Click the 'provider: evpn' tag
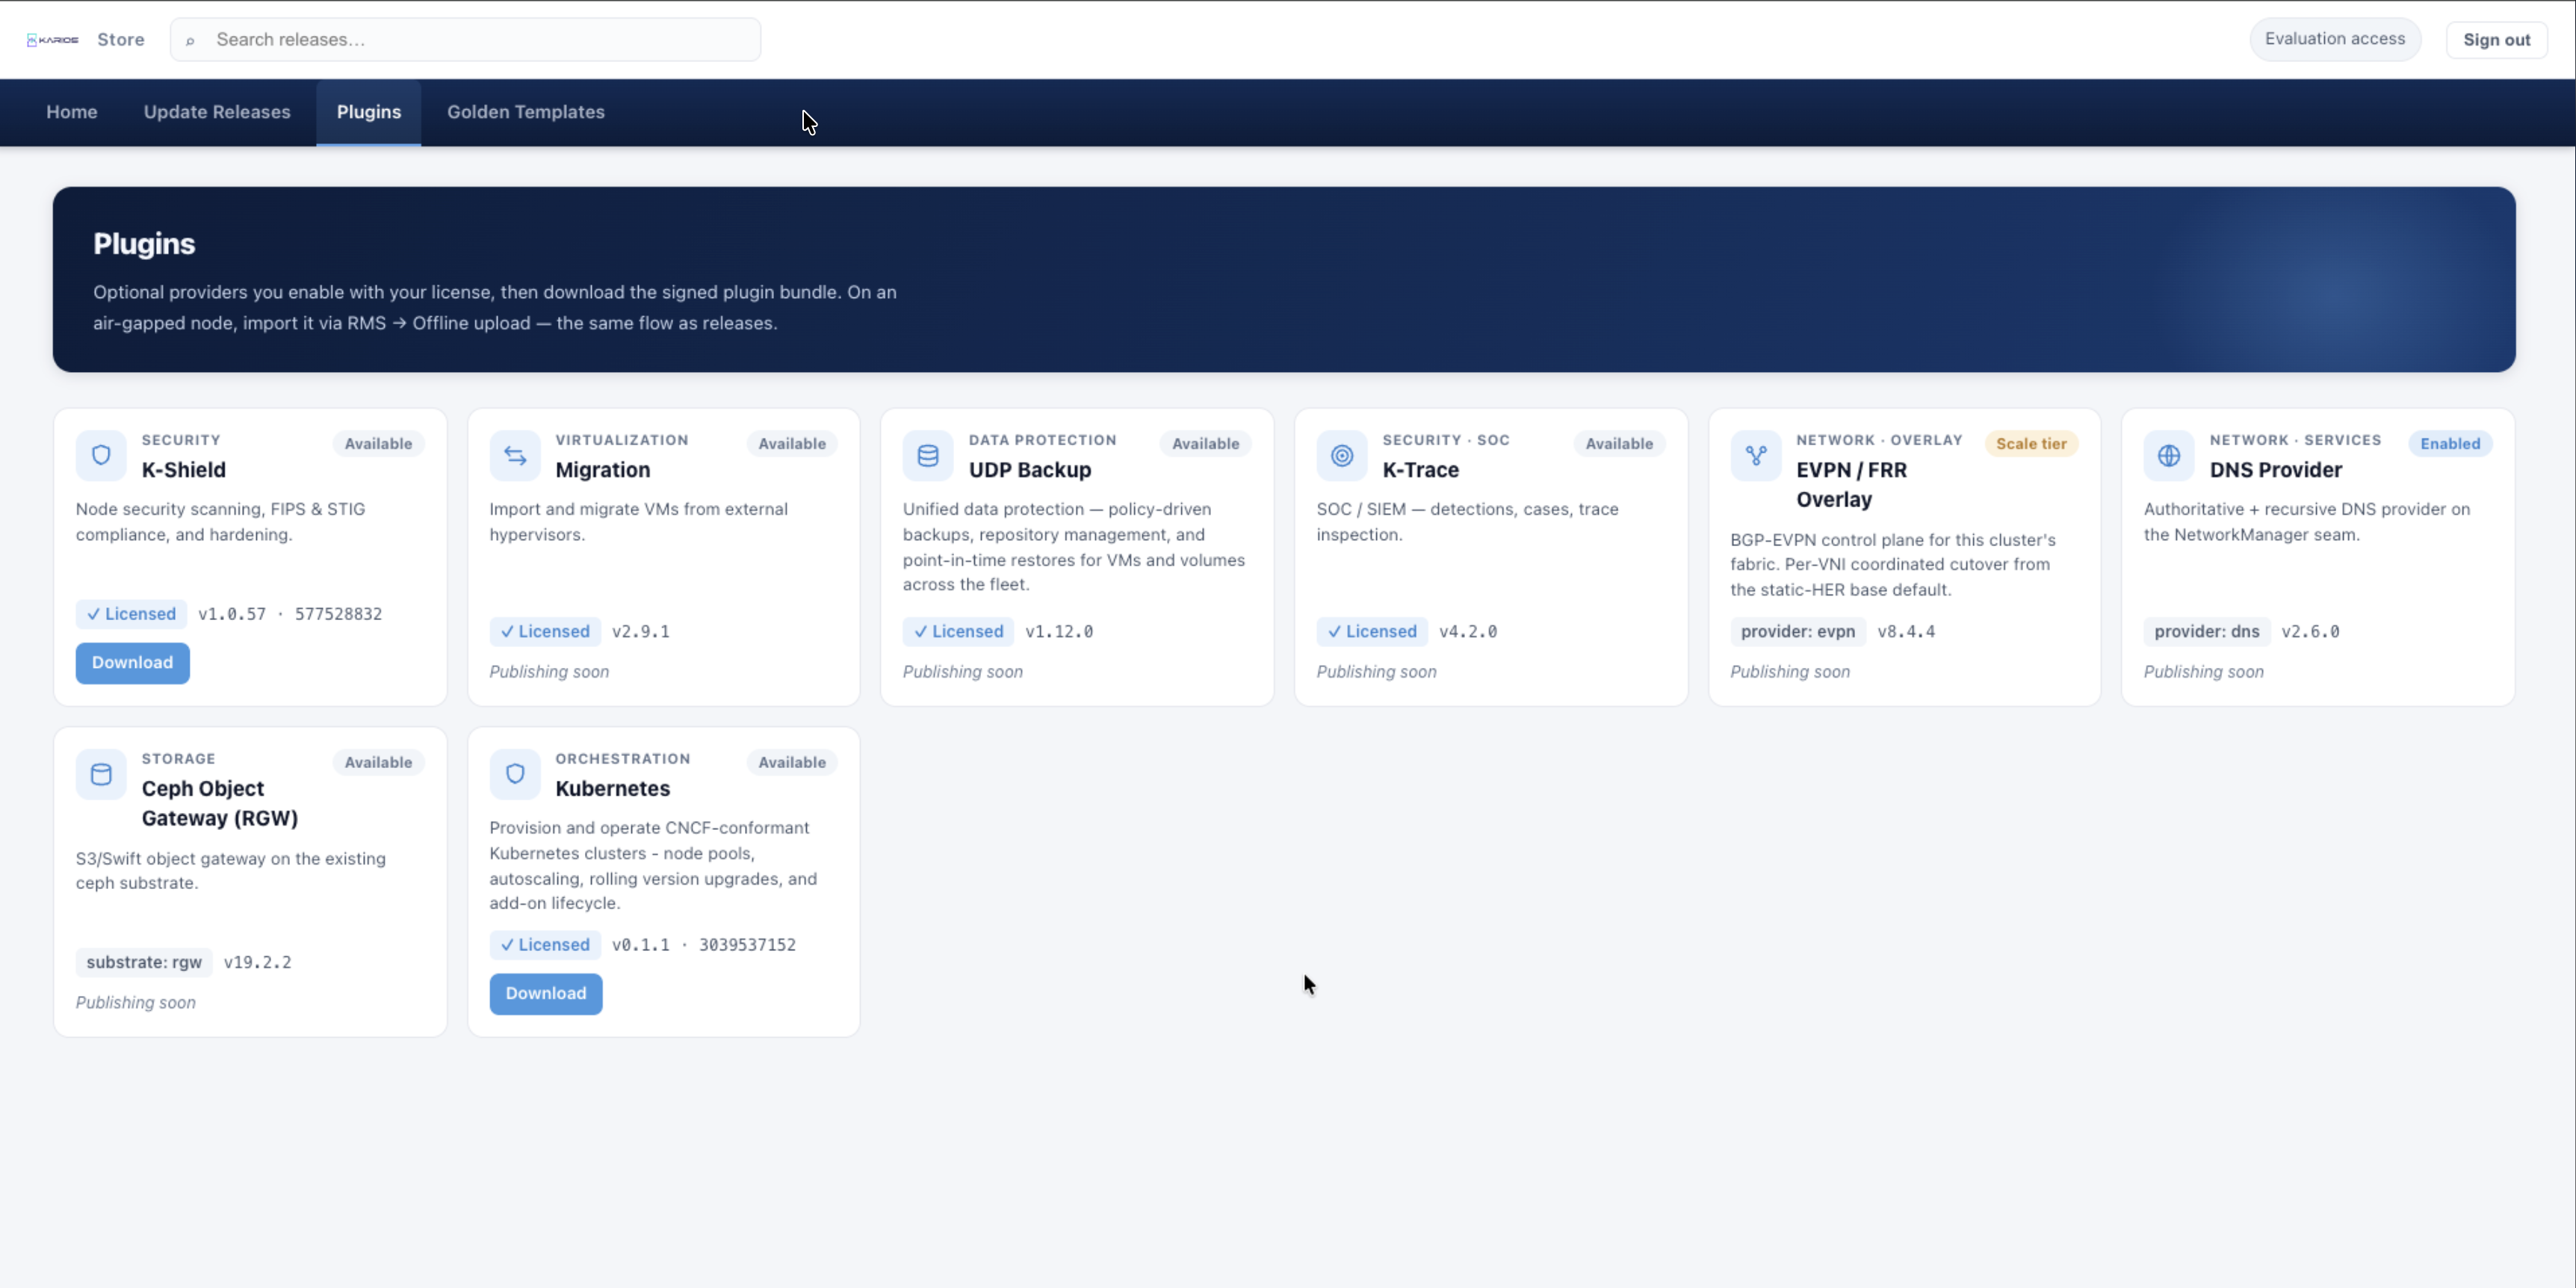 (x=1798, y=632)
